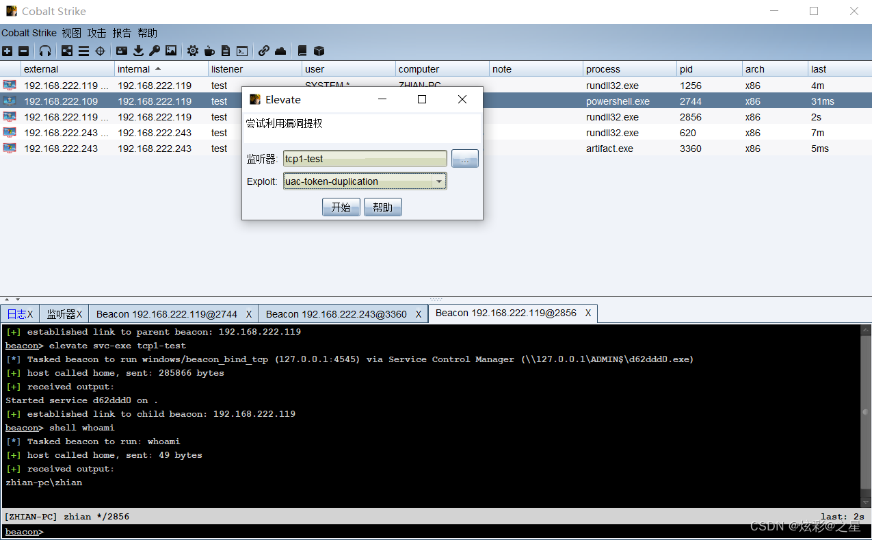Close the Beacon 192.168.222.243@3360 tab
Image resolution: width=872 pixels, height=540 pixels.
coord(419,314)
